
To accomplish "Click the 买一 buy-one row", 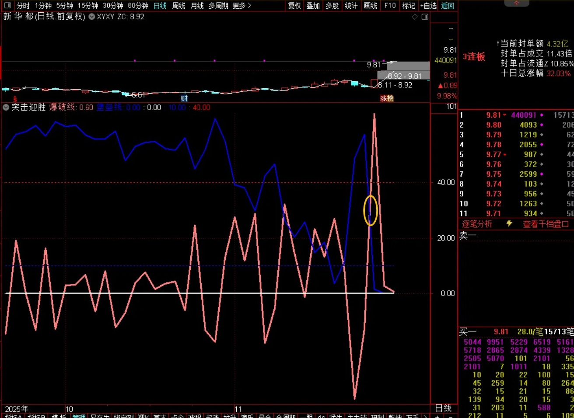I will (516, 332).
